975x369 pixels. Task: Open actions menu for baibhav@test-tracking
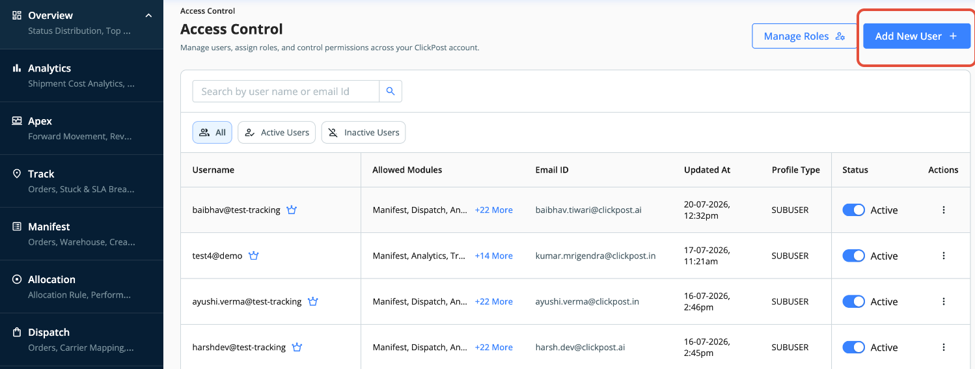(x=944, y=210)
